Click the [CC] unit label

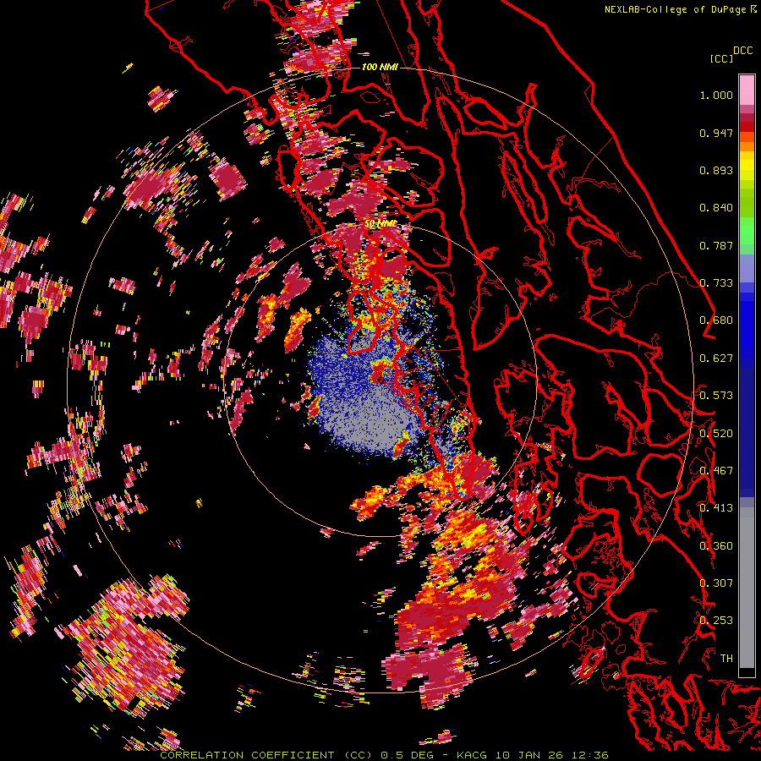tap(720, 58)
